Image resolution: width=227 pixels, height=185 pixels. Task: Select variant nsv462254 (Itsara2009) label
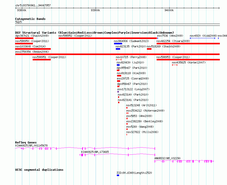[173, 41]
